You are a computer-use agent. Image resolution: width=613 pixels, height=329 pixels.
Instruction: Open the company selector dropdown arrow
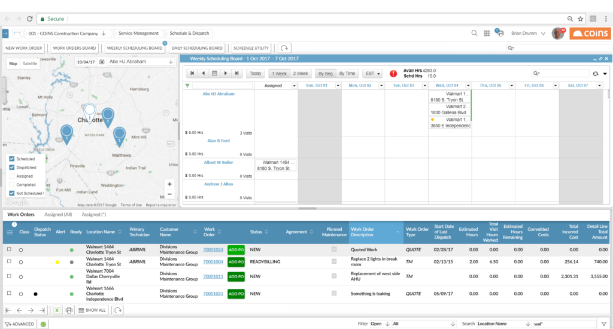104,33
